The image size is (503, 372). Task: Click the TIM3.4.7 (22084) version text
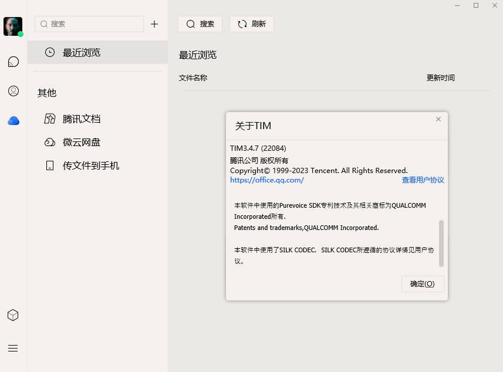pyautogui.click(x=258, y=148)
